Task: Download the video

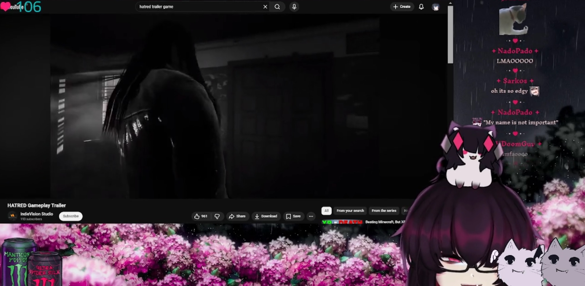Action: 266,216
